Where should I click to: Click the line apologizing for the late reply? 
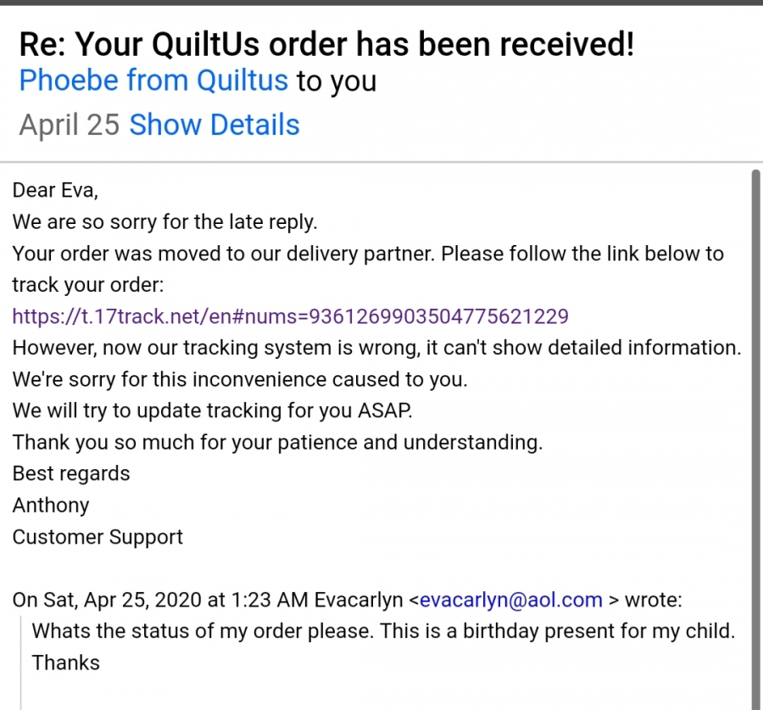pyautogui.click(x=165, y=222)
